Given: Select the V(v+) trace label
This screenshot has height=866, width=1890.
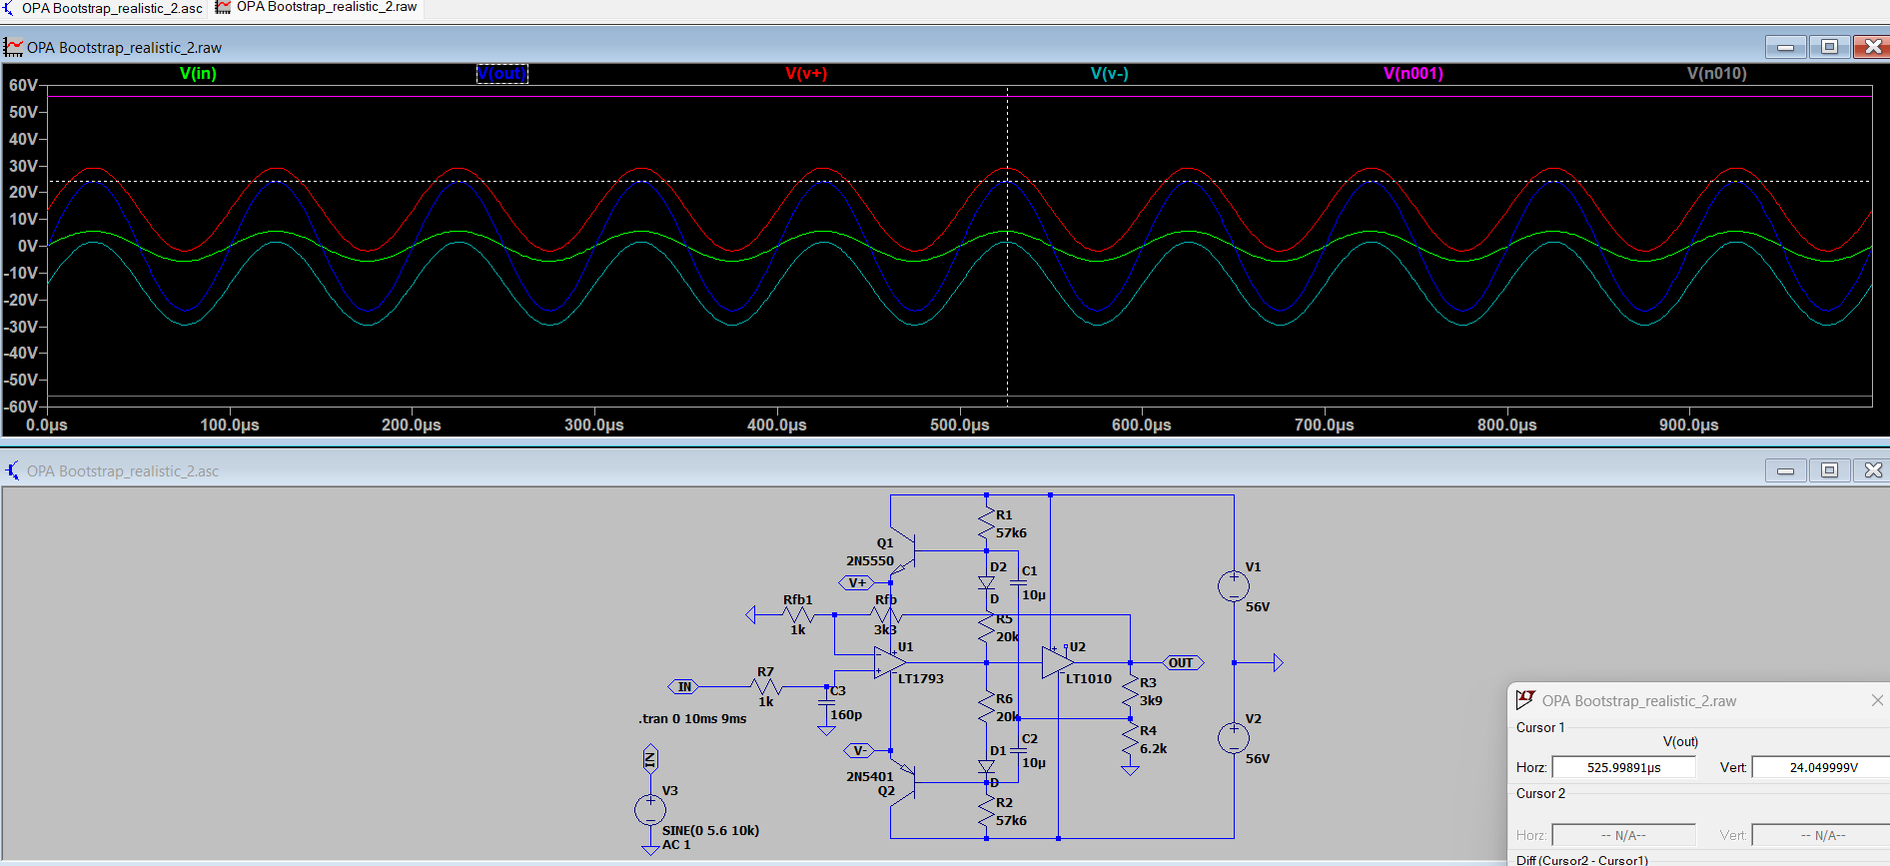Looking at the screenshot, I should click(806, 73).
